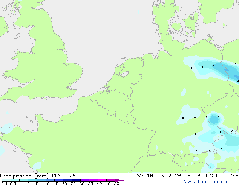The width and height of the screenshot is (239, 185).
Task: Click the 'GFS 0.25' model label
Action: pyautogui.click(x=64, y=176)
